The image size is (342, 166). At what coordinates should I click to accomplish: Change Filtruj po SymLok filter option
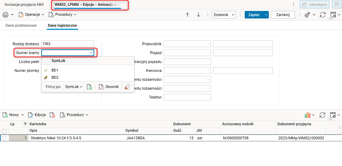tap(74, 87)
